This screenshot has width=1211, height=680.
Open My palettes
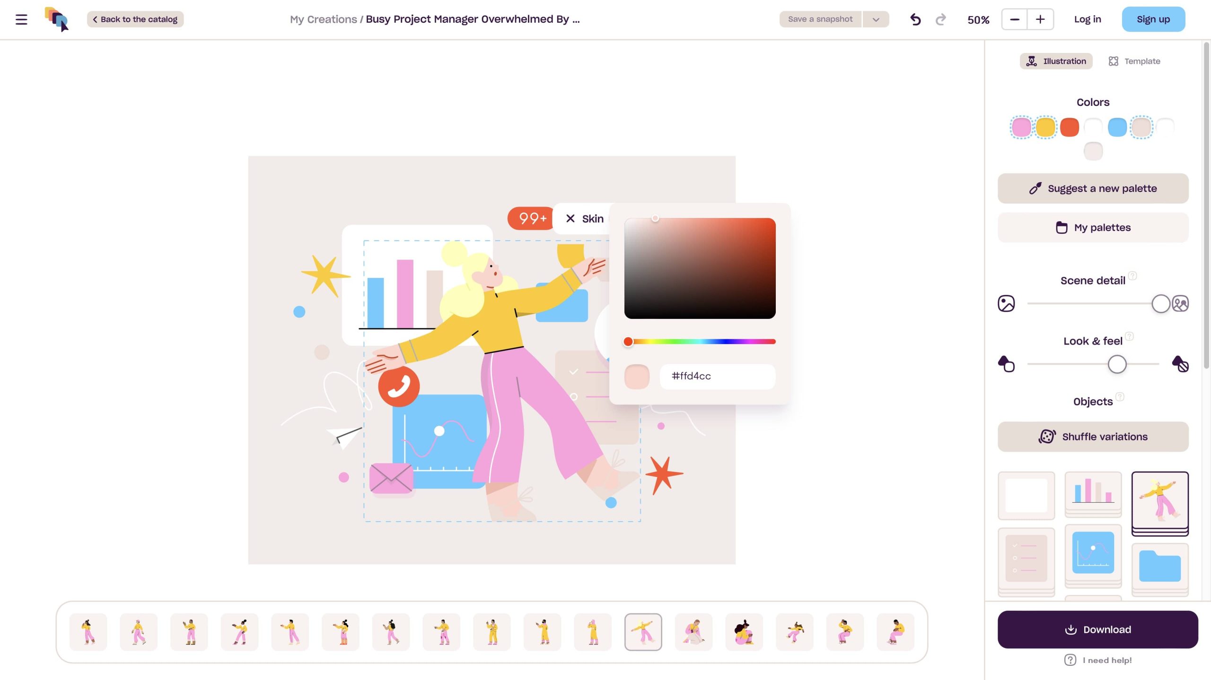click(1093, 228)
